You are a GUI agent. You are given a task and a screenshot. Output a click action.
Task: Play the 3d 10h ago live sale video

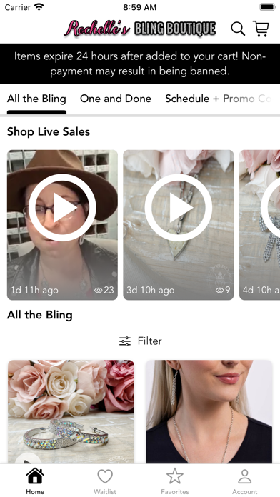click(179, 208)
